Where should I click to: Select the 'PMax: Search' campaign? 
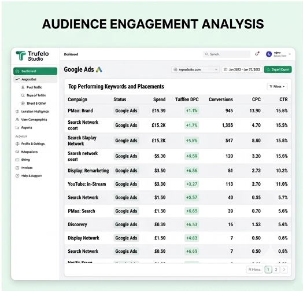click(x=82, y=211)
